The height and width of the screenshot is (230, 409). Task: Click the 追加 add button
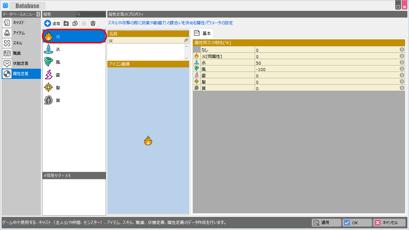[52, 23]
